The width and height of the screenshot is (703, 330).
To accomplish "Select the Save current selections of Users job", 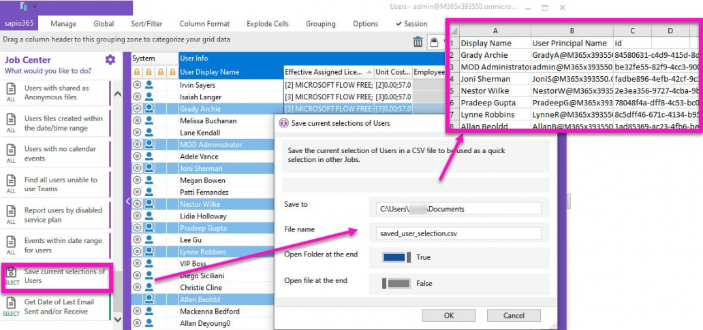I will [x=57, y=276].
